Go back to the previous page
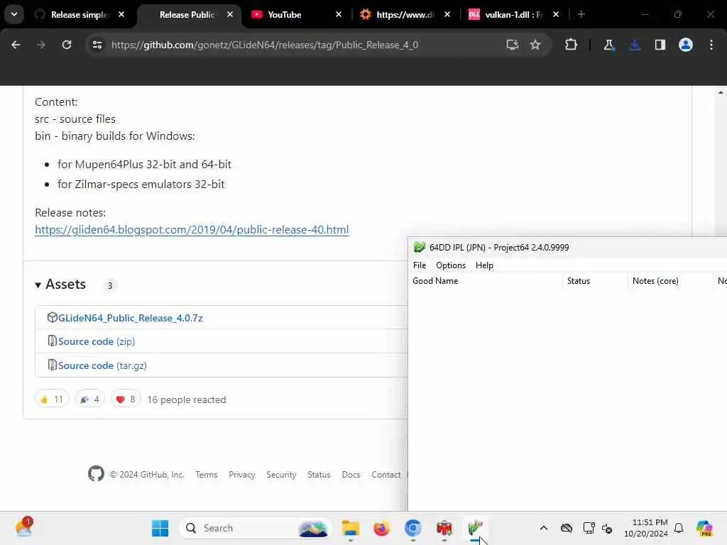Screen dimensions: 727x545 click(x=16, y=45)
